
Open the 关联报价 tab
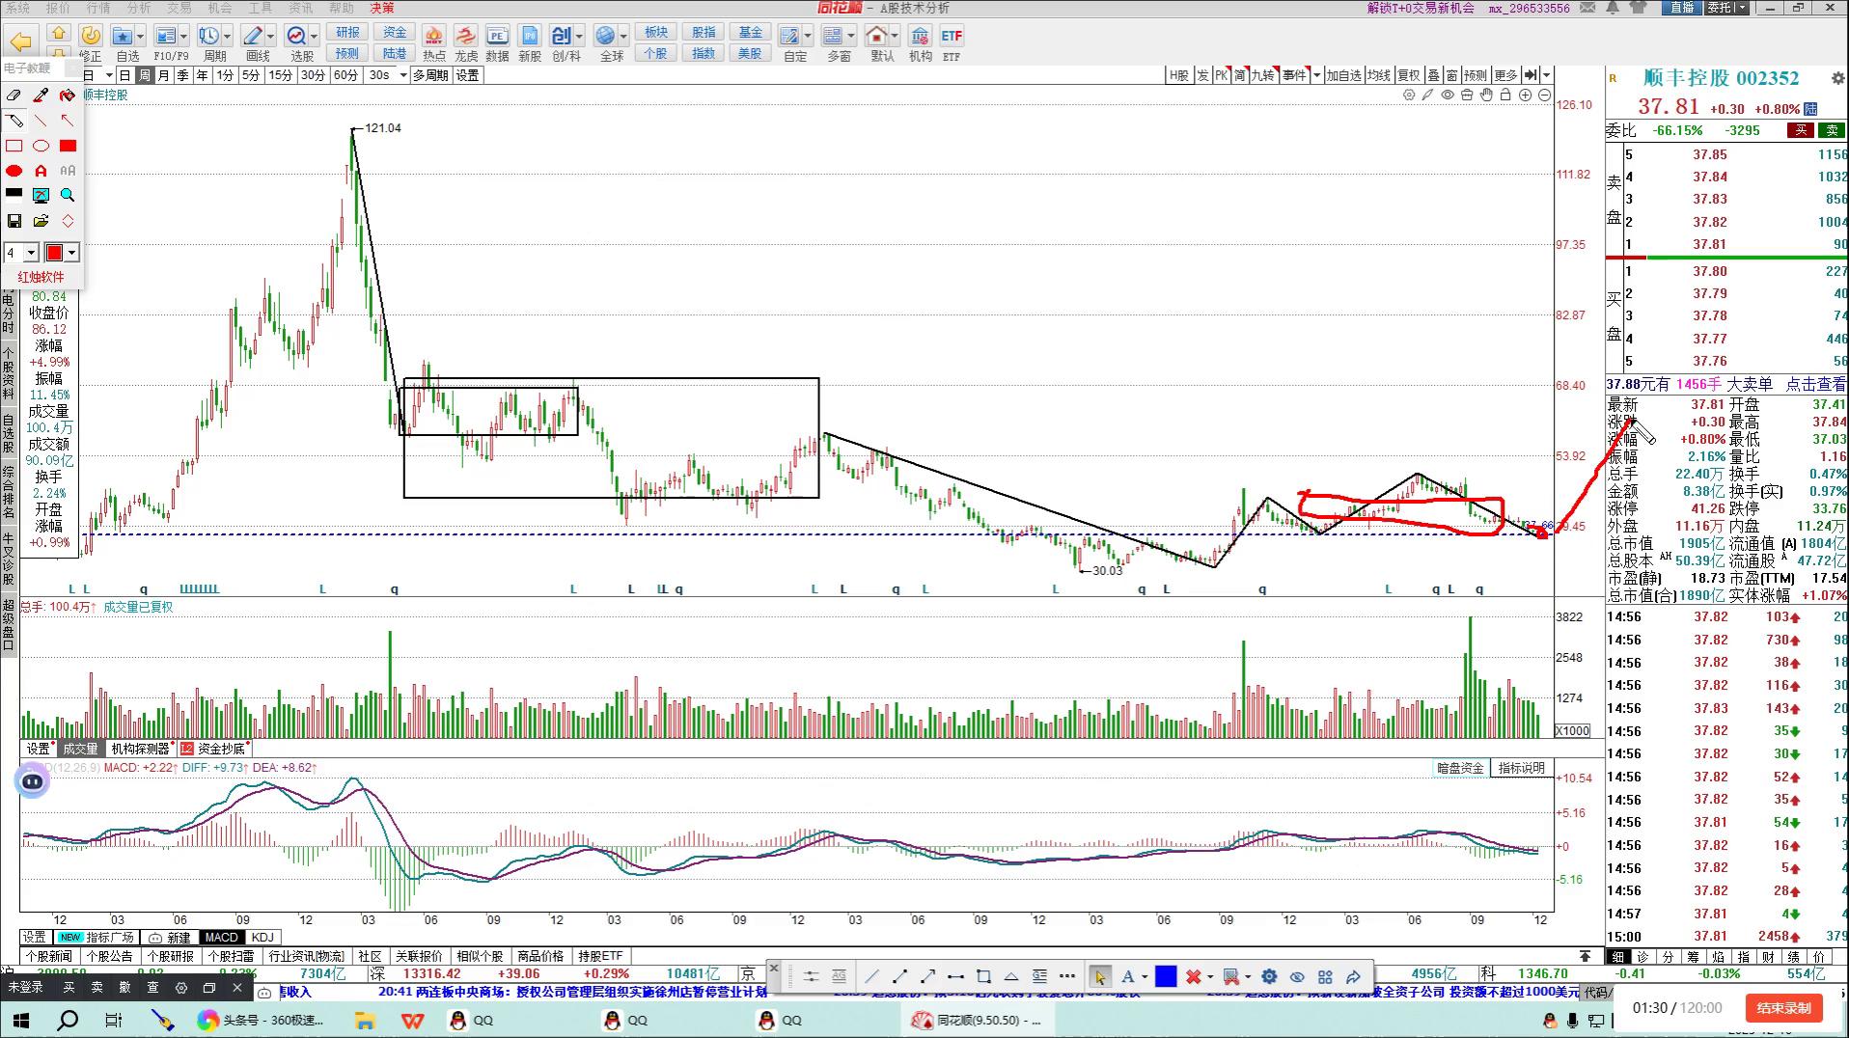pos(419,956)
